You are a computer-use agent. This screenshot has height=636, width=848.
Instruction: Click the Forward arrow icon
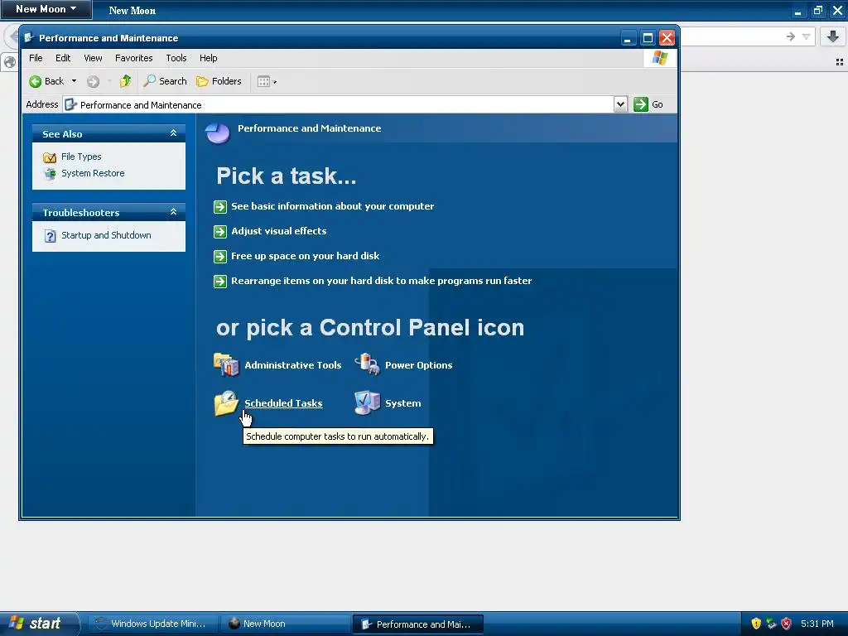(93, 82)
